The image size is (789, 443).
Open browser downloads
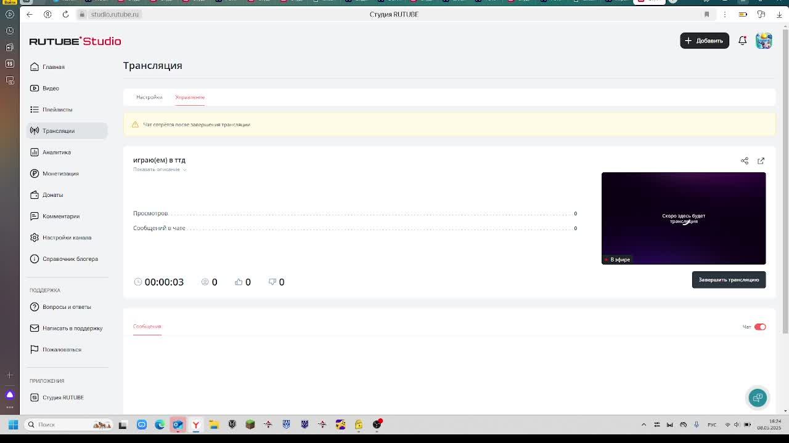pos(779,14)
